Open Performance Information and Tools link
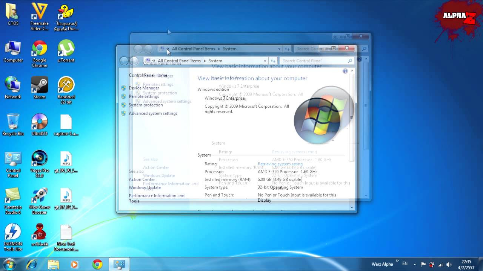Screen dimensions: 483x271 point(157,198)
